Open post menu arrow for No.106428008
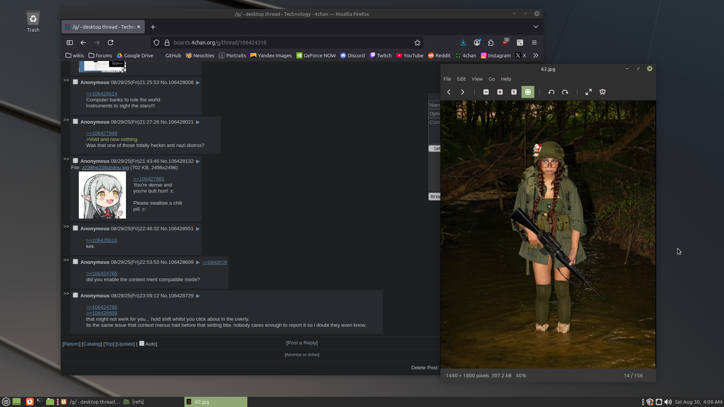The image size is (724, 407). pyautogui.click(x=198, y=83)
